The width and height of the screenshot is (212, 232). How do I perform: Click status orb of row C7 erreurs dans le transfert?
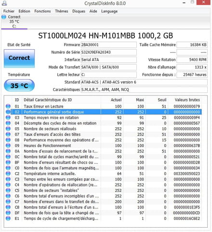coord(8,202)
